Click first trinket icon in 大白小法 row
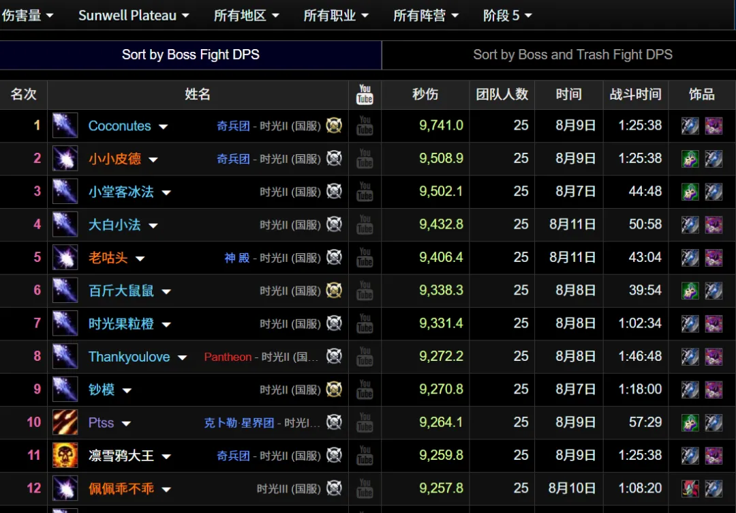Viewport: 736px width, 513px height. click(690, 224)
